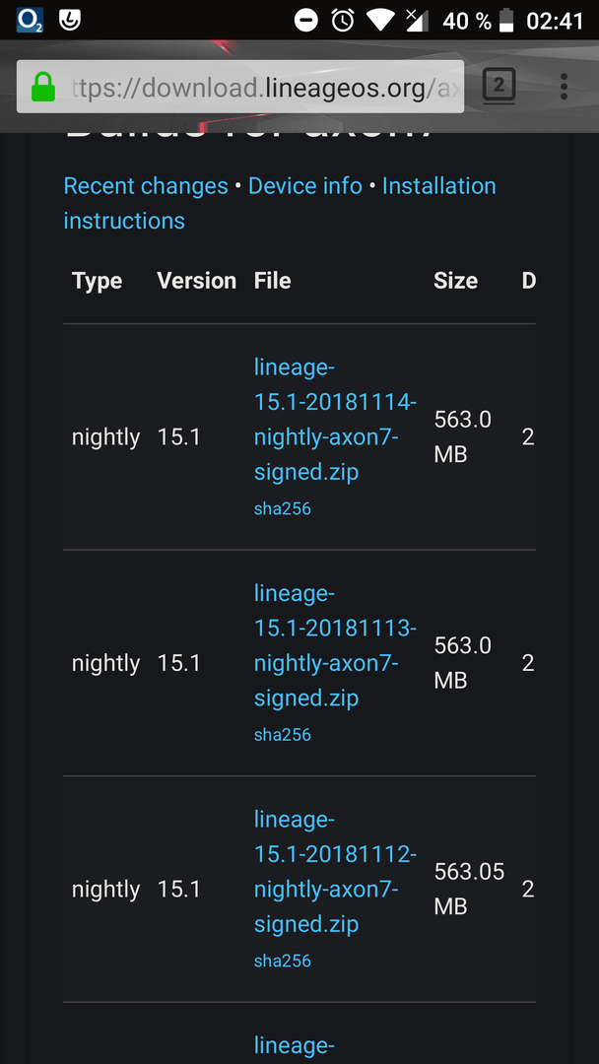
Task: Download lineage-15.1-20181113 nightly zip
Action: pos(334,646)
